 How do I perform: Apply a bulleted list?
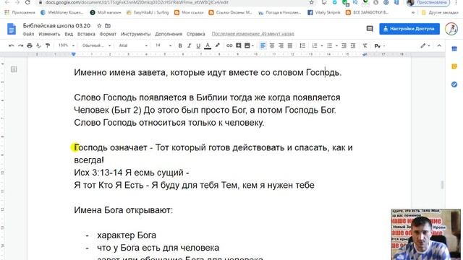tap(329, 45)
